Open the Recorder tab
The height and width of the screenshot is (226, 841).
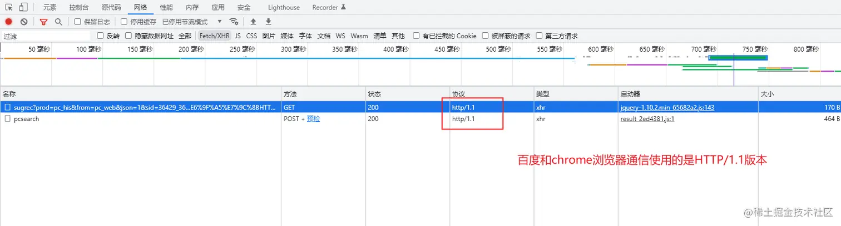pos(329,8)
